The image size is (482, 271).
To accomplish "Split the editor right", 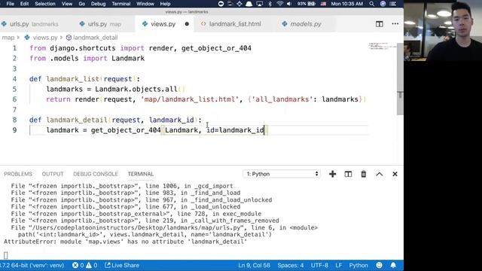I will click(380, 24).
